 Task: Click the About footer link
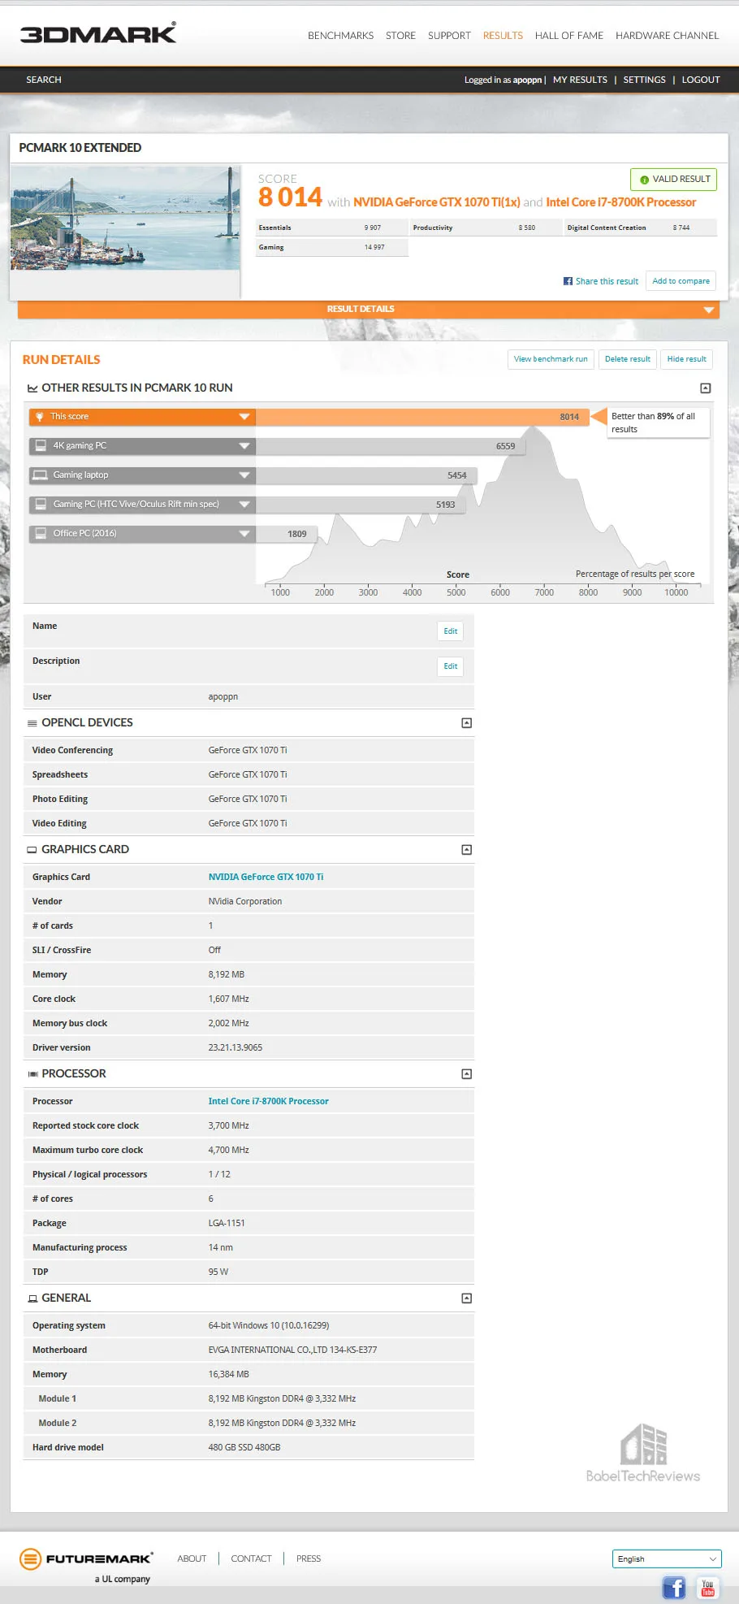[192, 1558]
